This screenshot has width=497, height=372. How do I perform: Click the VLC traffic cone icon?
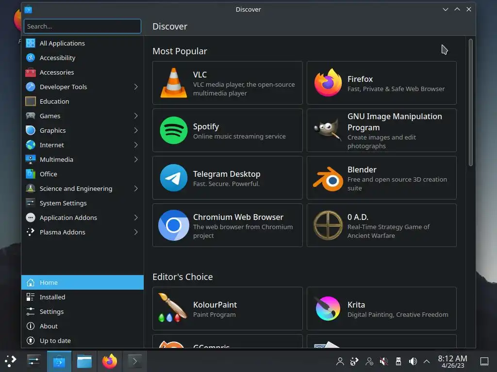pyautogui.click(x=174, y=82)
